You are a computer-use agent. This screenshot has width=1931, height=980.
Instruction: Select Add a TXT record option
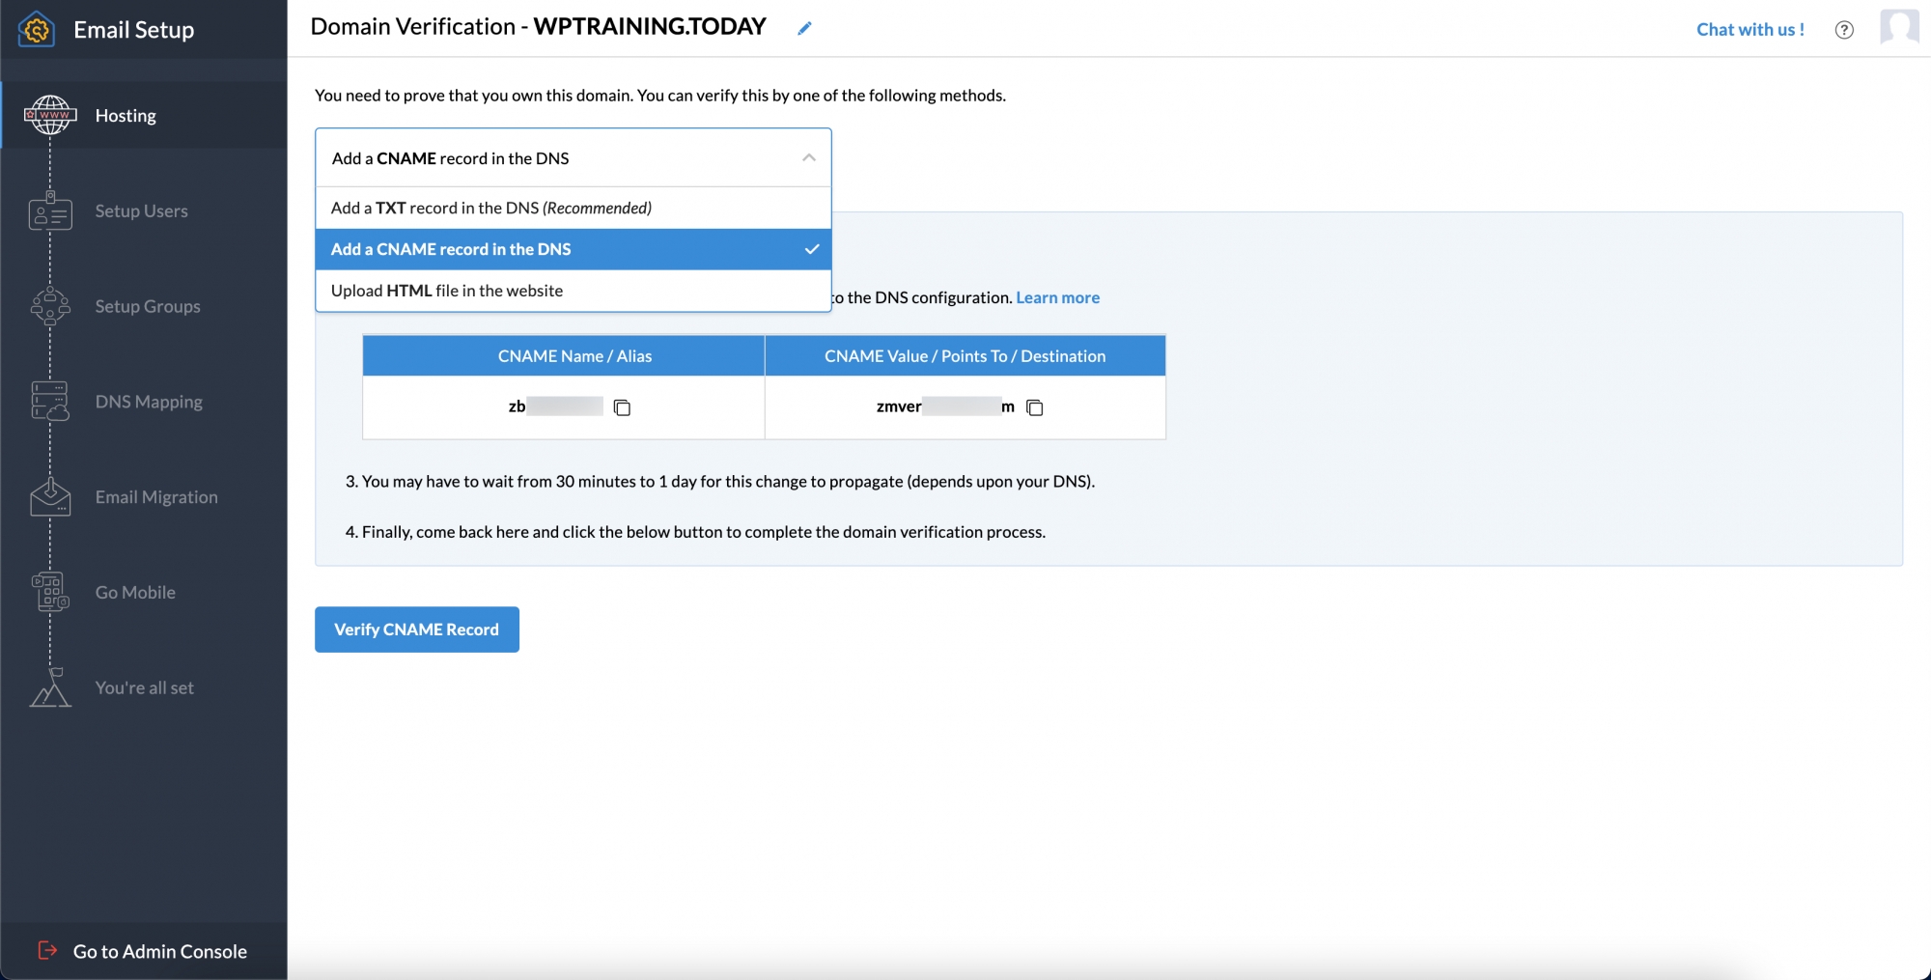(x=490, y=208)
